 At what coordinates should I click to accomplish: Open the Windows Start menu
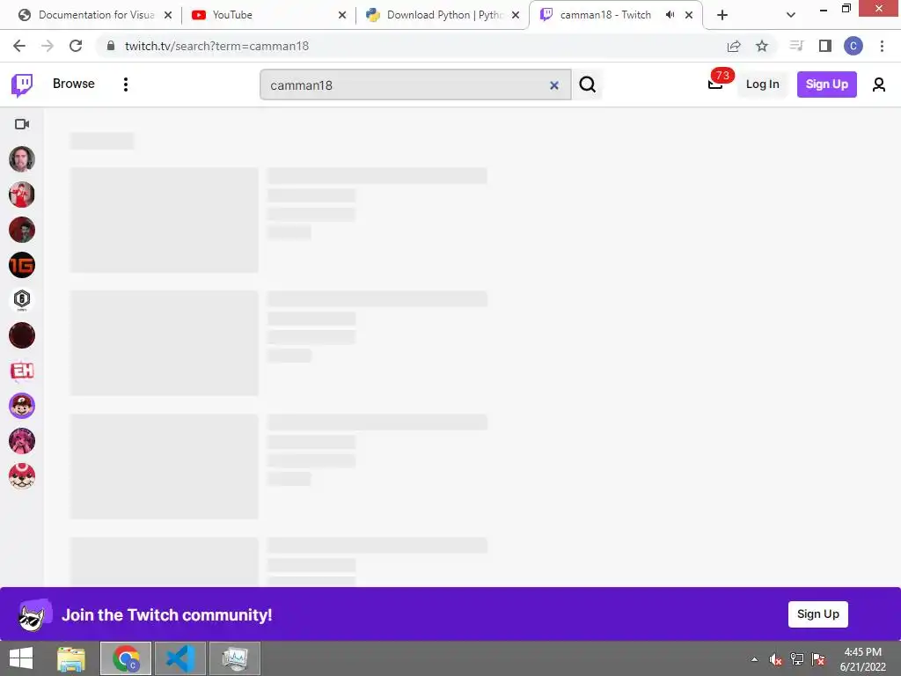[x=21, y=658]
